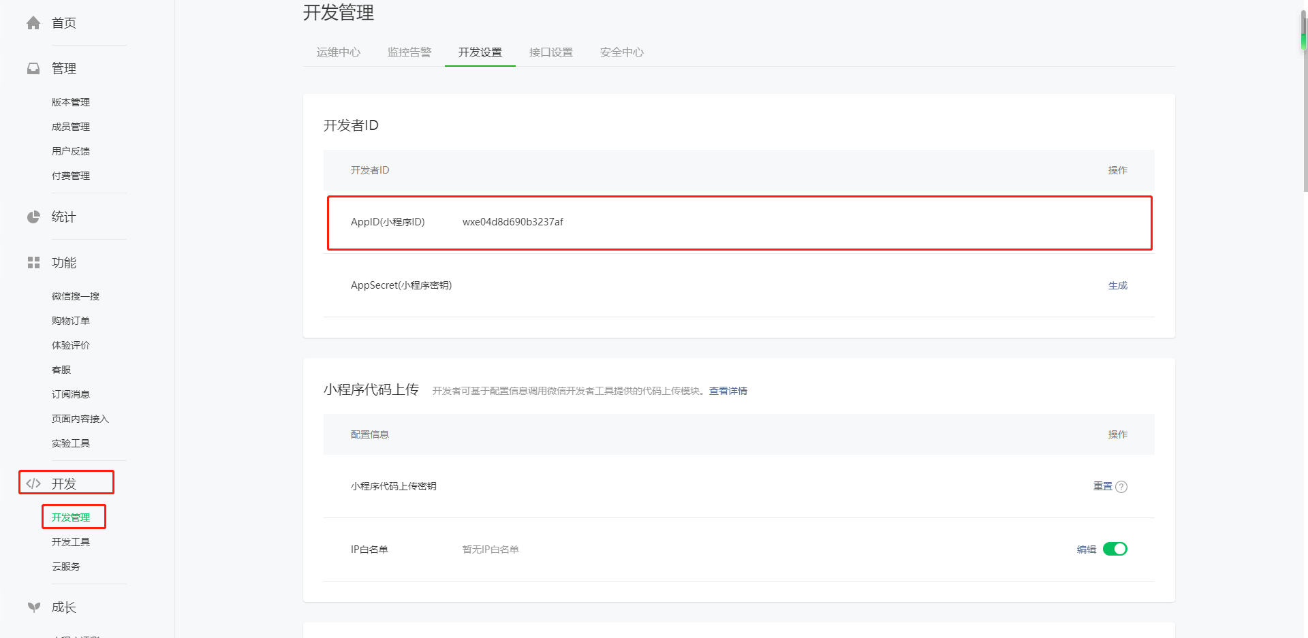1308x638 pixels.
Task: Click 生成 to generate the AppSecret
Action: pos(1117,285)
